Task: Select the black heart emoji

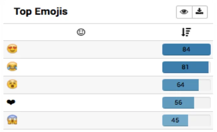Action: tap(11, 103)
